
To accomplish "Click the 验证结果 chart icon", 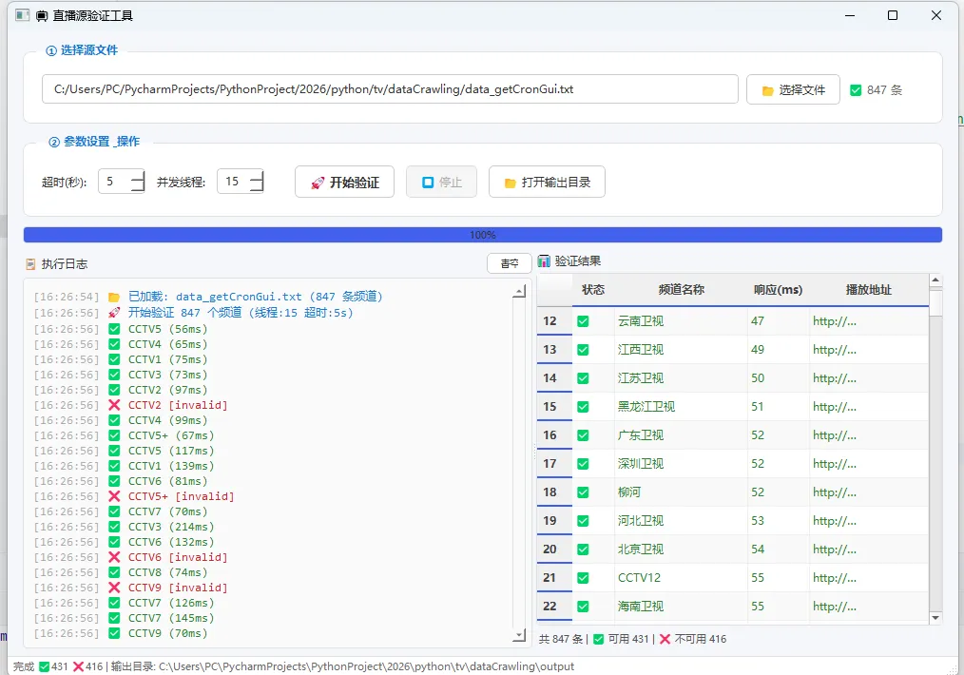I will point(544,261).
